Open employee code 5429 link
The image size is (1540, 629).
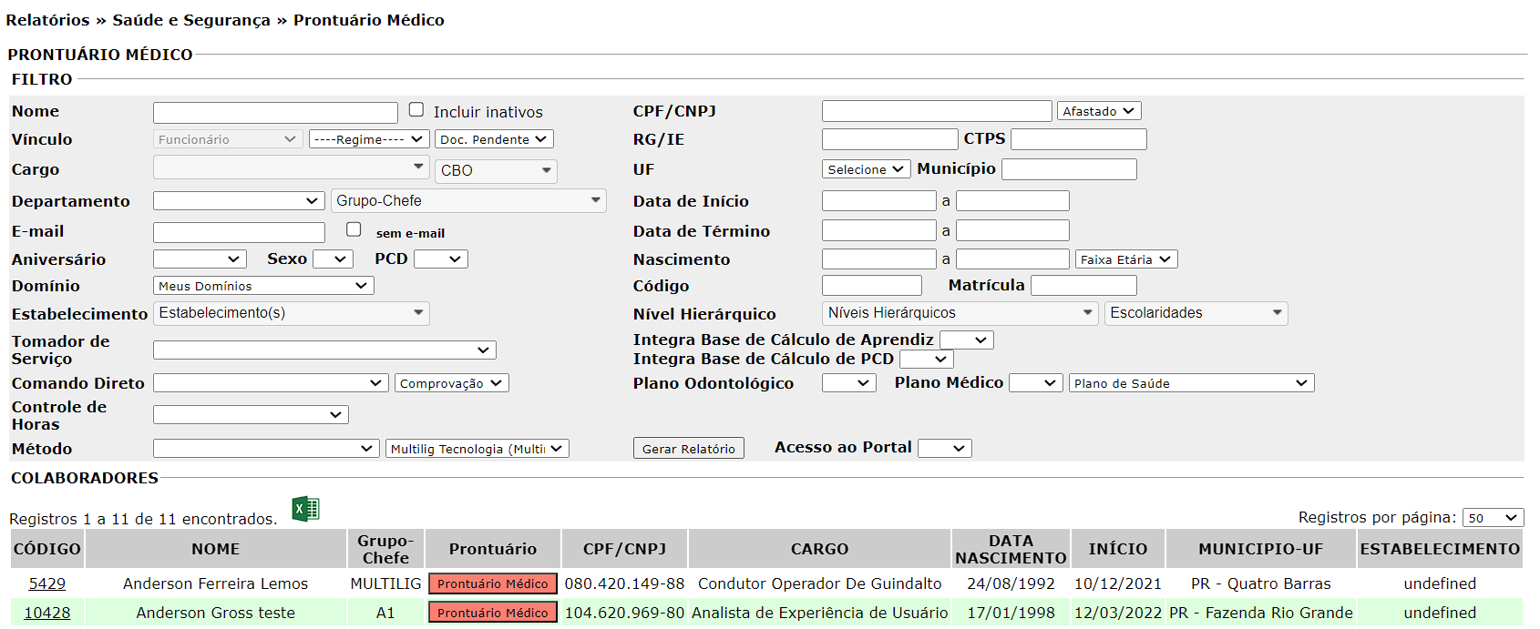click(x=47, y=583)
